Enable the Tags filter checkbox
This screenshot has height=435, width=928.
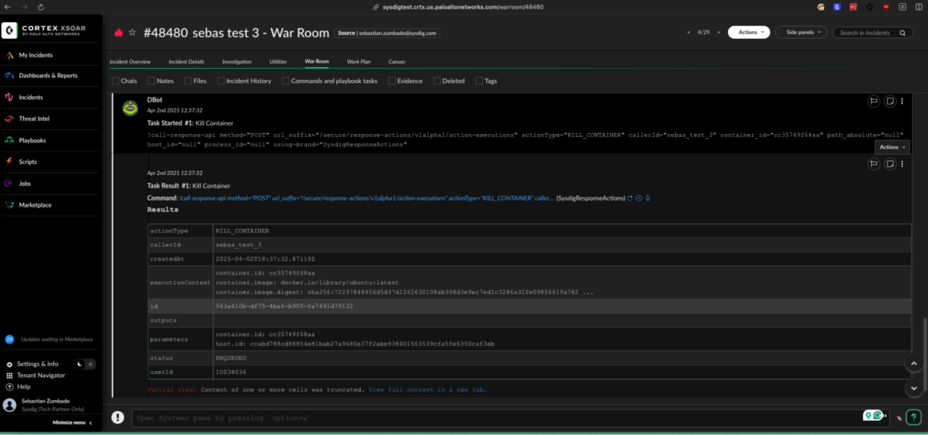click(479, 81)
